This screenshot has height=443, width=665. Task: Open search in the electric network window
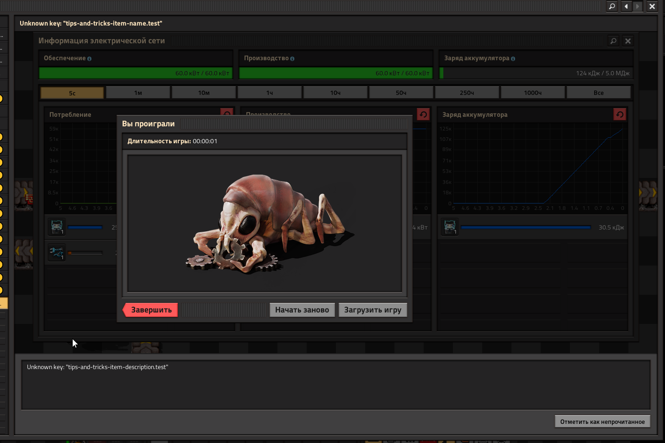click(x=613, y=41)
